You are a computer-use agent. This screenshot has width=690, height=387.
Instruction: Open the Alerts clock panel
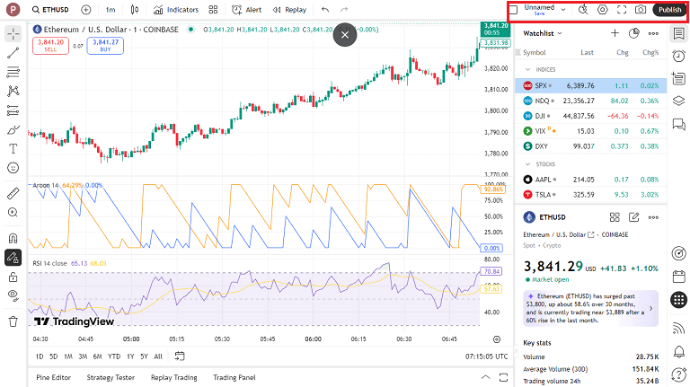click(x=679, y=56)
